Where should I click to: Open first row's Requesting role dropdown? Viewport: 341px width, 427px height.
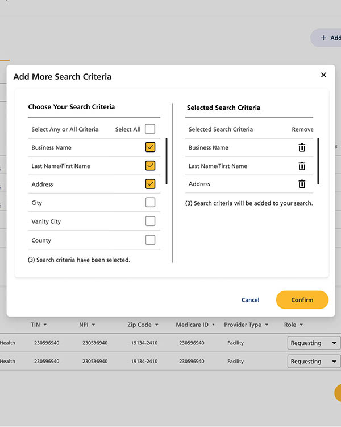(x=313, y=343)
